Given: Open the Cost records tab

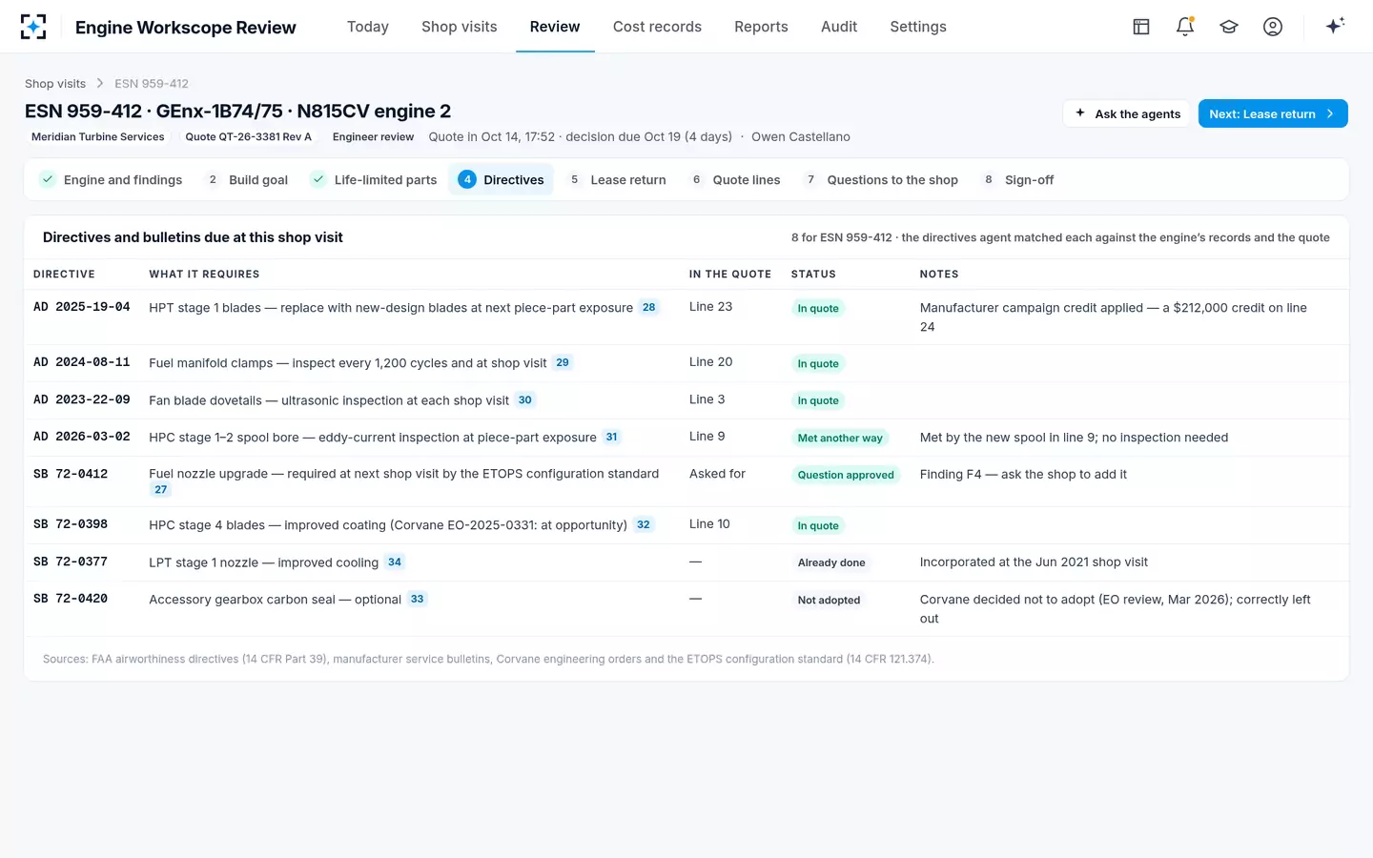Looking at the screenshot, I should 657,27.
